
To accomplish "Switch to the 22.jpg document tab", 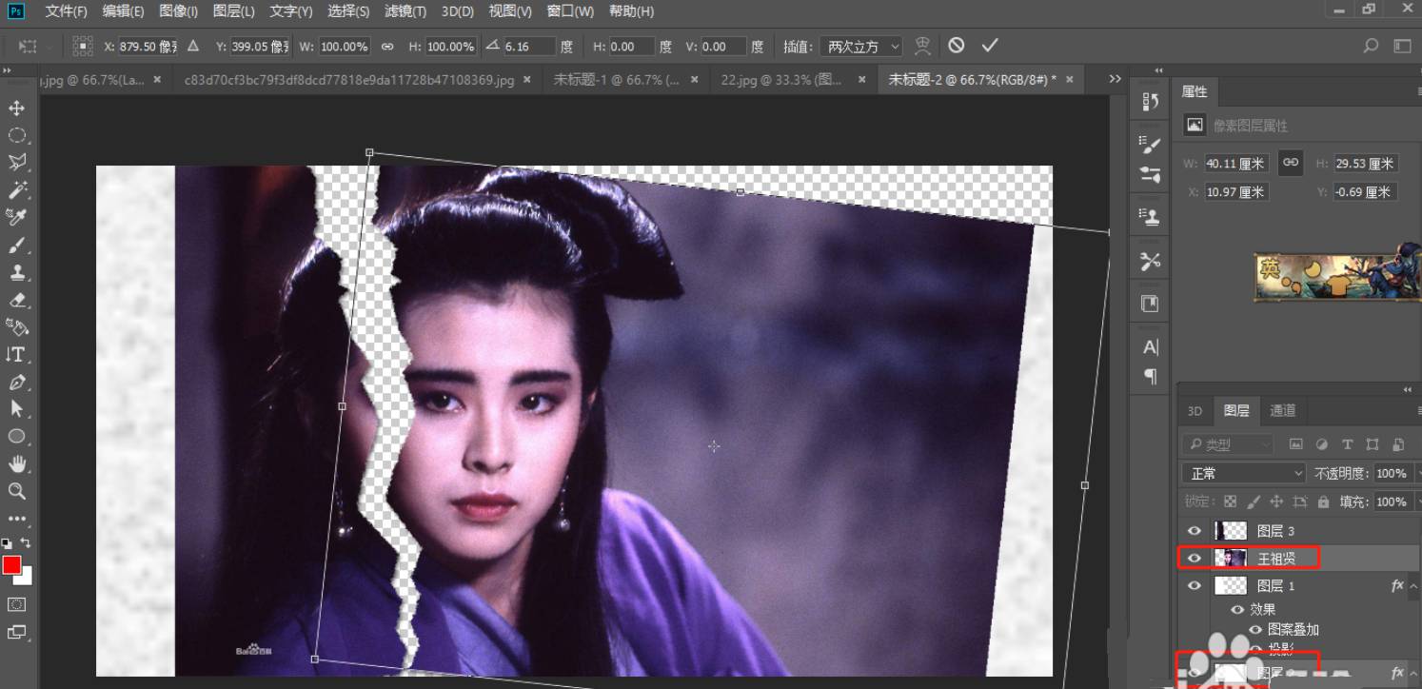I will click(x=781, y=80).
